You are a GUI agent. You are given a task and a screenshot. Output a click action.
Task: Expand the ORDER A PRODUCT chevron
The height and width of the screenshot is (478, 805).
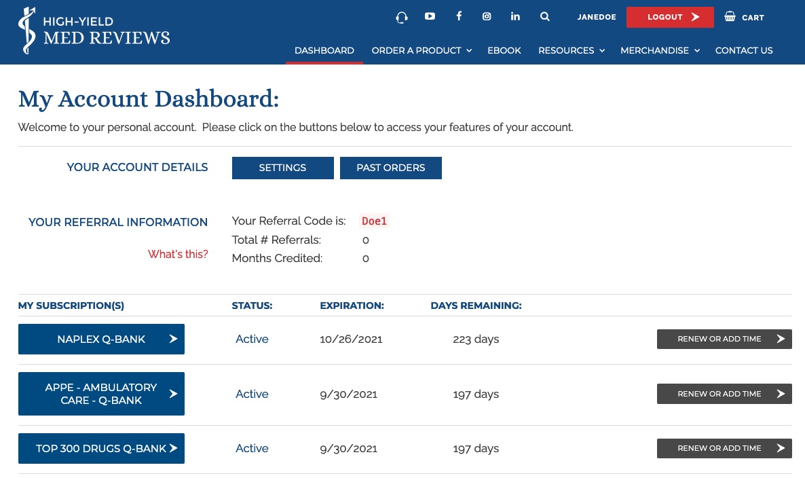pyautogui.click(x=469, y=51)
